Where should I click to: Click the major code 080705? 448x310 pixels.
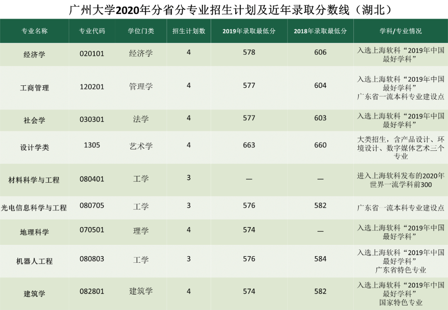[x=92, y=206]
